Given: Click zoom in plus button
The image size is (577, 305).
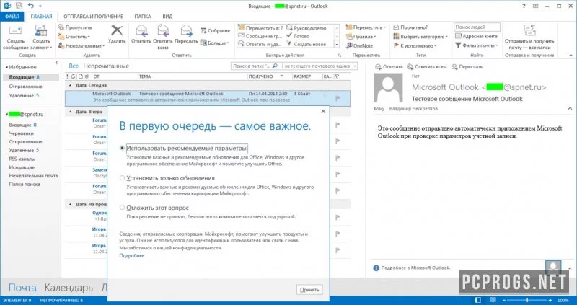Looking at the screenshot, I should [550, 300].
